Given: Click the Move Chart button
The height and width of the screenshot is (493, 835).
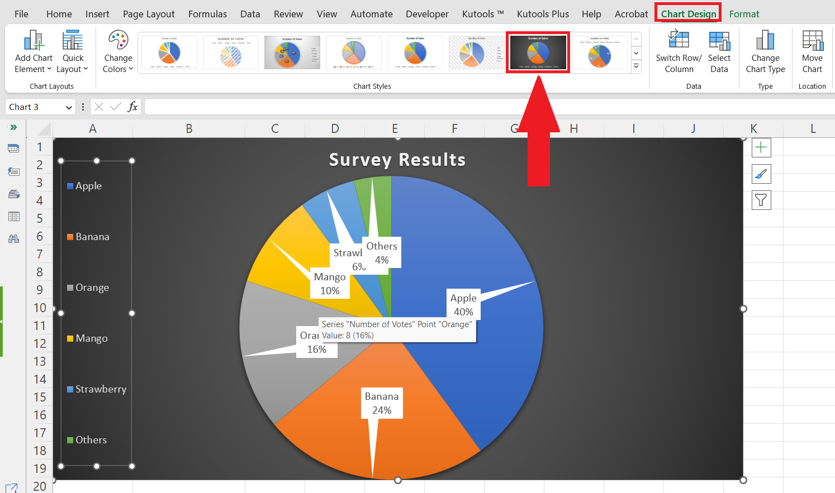Looking at the screenshot, I should pos(812,51).
